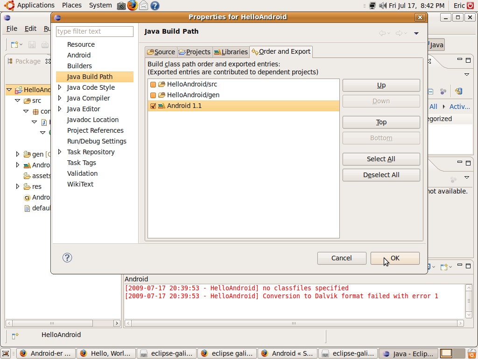Image resolution: width=478 pixels, height=359 pixels.
Task: Switch to the Android-er Firefox taskbar window
Action: click(46, 353)
